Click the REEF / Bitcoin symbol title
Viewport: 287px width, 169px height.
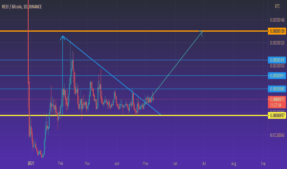coord(22,7)
